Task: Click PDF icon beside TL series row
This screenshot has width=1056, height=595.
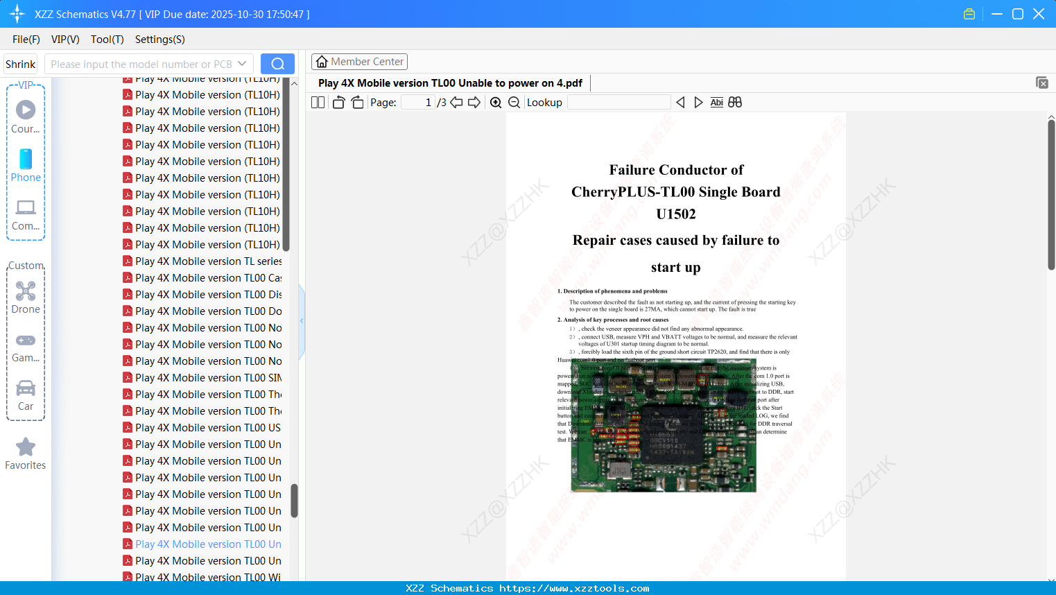Action: [x=128, y=261]
